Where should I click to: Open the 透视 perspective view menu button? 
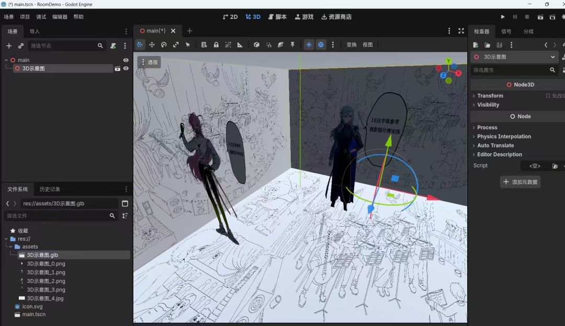pyautogui.click(x=149, y=62)
